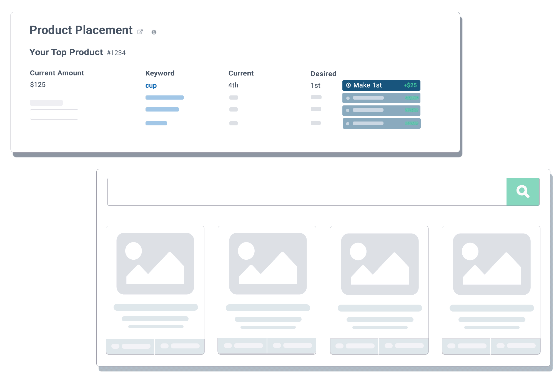Click the left footer button on first card
Image resolution: width=559 pixels, height=382 pixels.
pos(130,346)
